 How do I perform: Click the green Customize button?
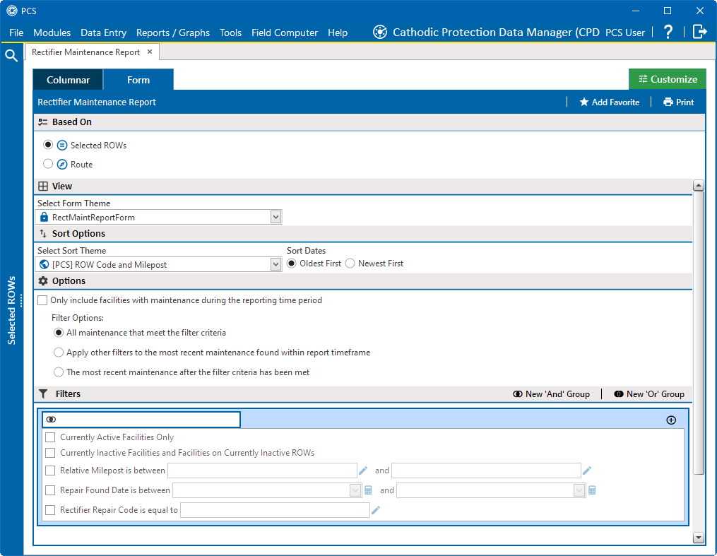point(668,79)
